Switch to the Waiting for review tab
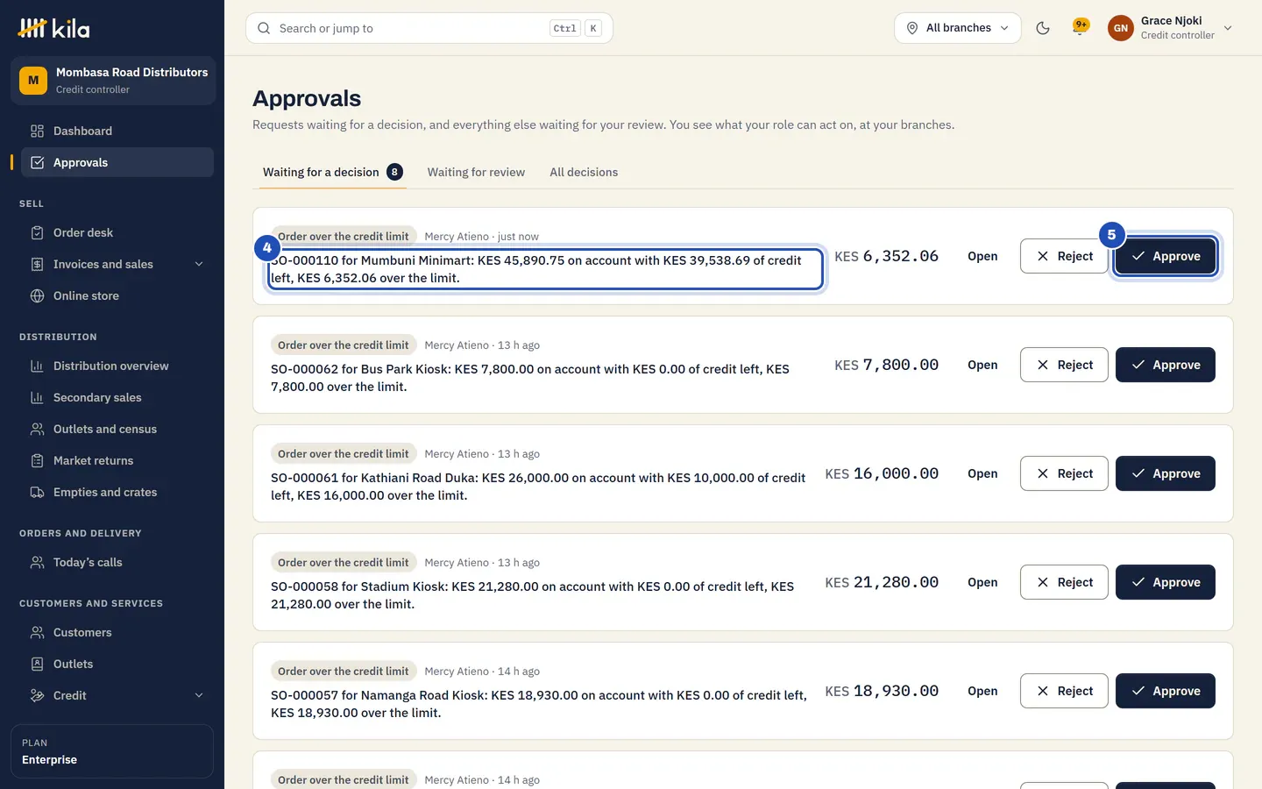Viewport: 1262px width, 789px height. (x=476, y=173)
